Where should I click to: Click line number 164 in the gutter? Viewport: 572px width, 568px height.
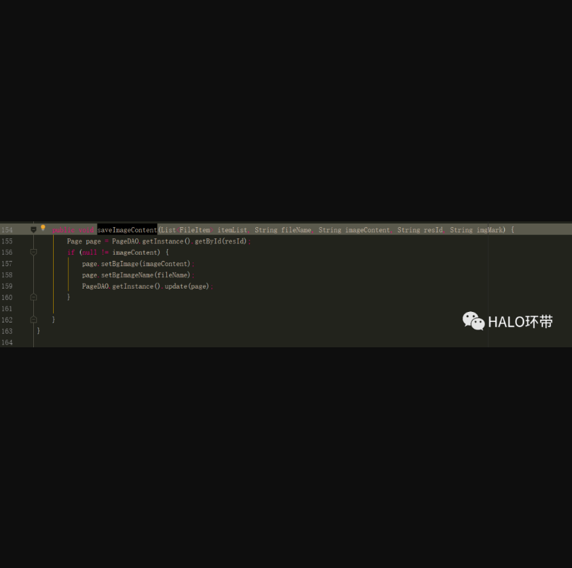7,342
